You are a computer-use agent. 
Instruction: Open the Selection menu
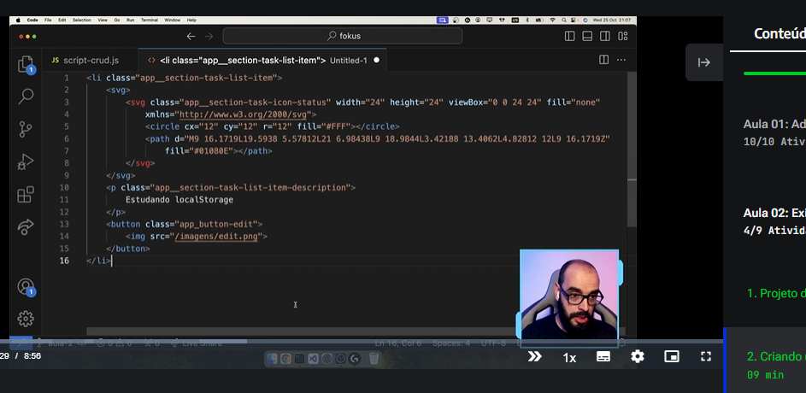[x=82, y=20]
